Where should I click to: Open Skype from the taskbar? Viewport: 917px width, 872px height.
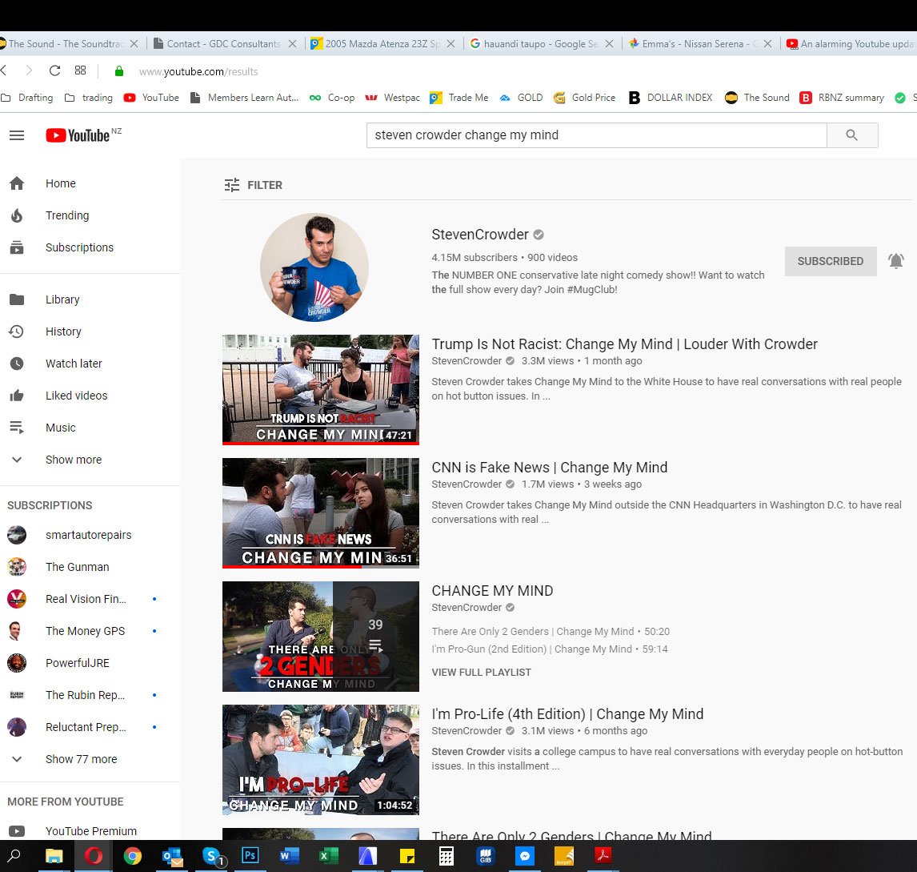coord(211,856)
